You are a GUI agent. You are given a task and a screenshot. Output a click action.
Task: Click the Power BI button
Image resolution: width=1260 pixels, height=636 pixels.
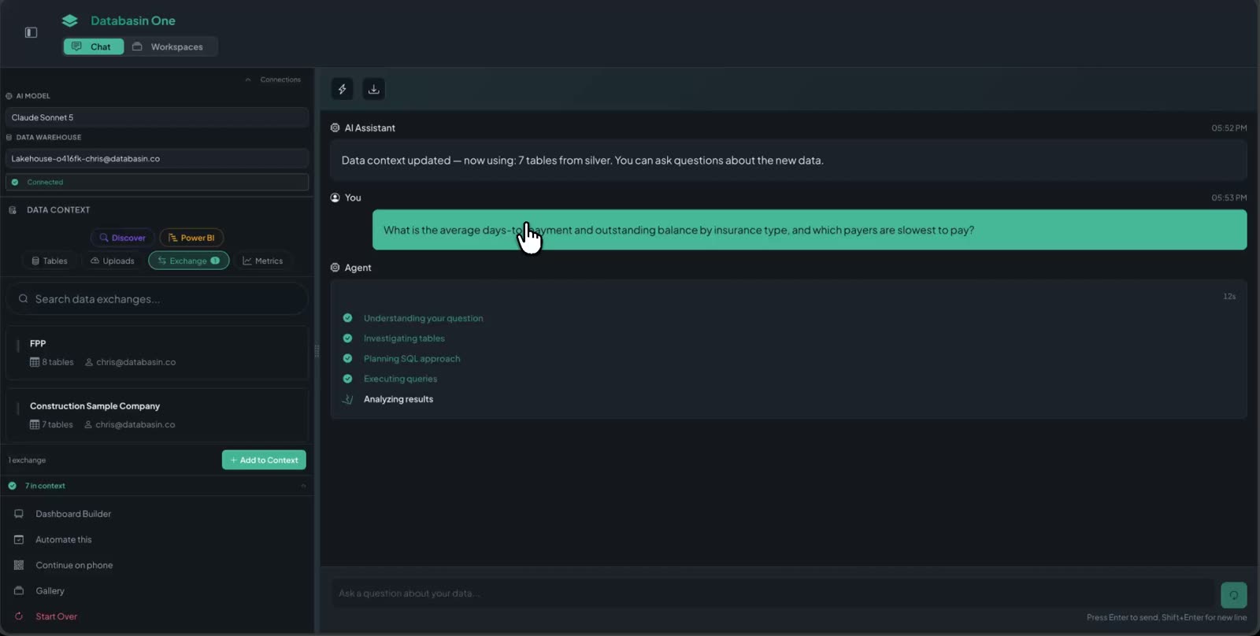(x=191, y=238)
